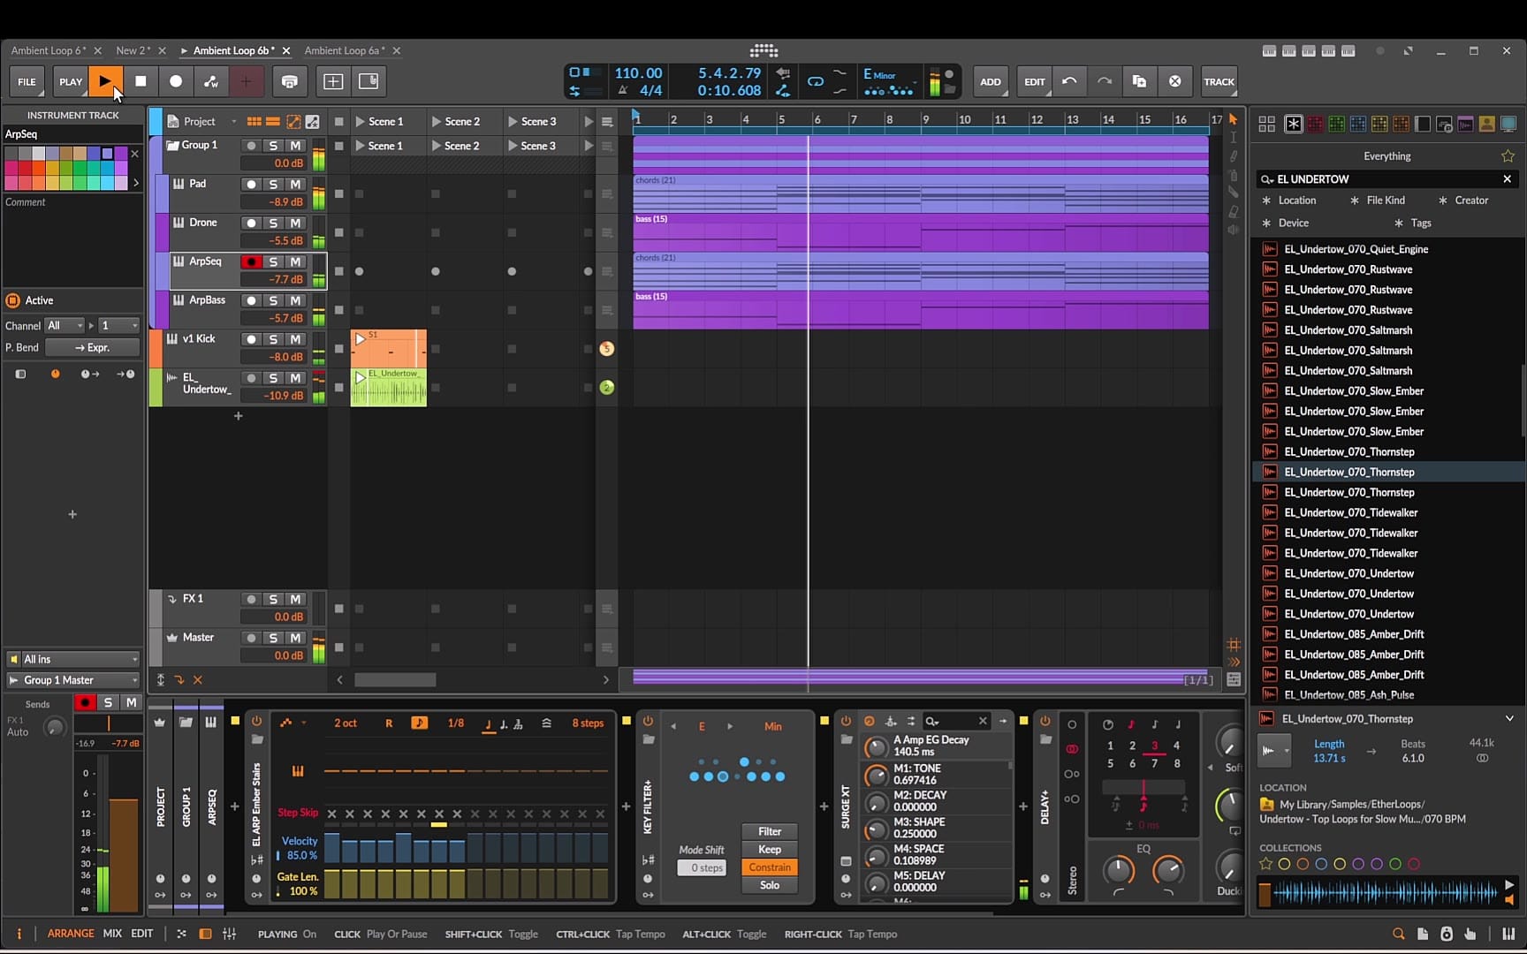Select EL_Undertow_070_Quiet_Engine sample

1356,250
